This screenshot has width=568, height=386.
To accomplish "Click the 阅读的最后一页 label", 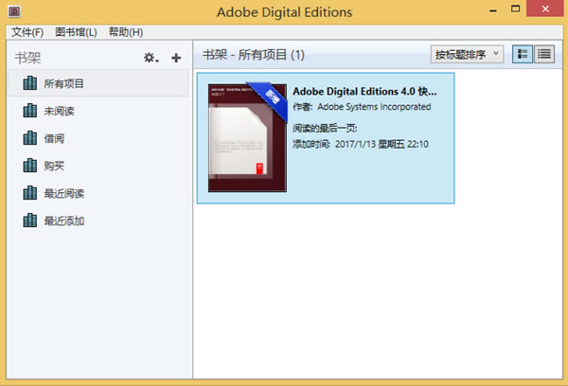I will tap(325, 128).
